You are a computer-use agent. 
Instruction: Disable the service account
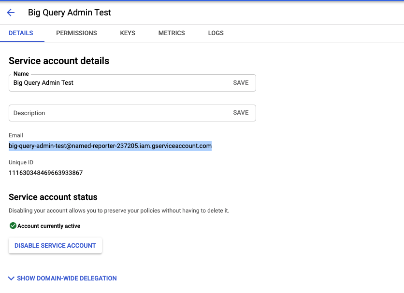click(x=55, y=245)
